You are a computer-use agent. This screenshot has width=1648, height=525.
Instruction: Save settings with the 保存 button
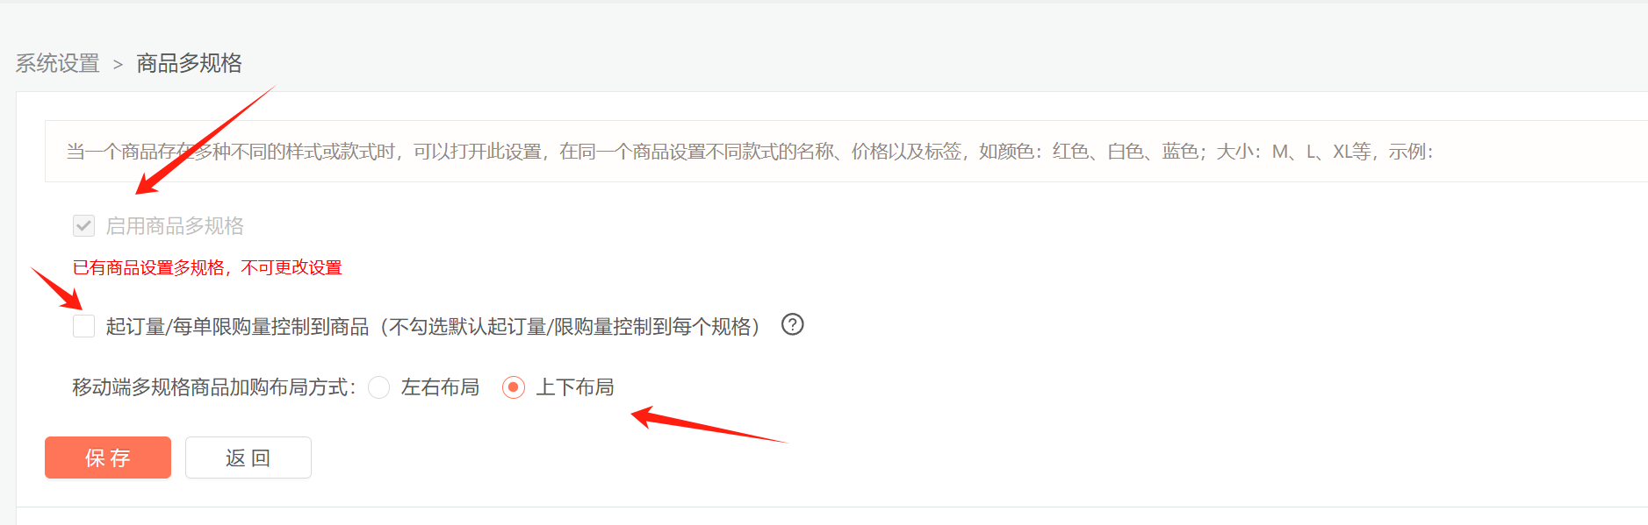click(108, 458)
